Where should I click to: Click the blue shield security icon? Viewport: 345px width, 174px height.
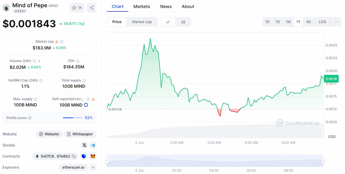84,156
